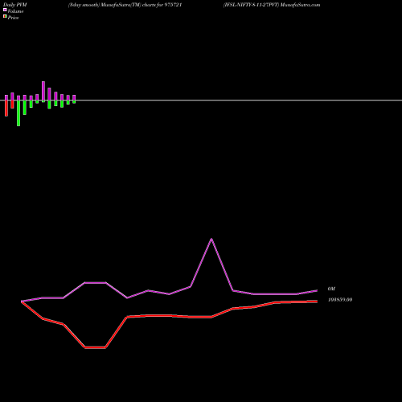This screenshot has height=402, width=402.
Task: Click the Volume legend label
Action: point(15,11)
